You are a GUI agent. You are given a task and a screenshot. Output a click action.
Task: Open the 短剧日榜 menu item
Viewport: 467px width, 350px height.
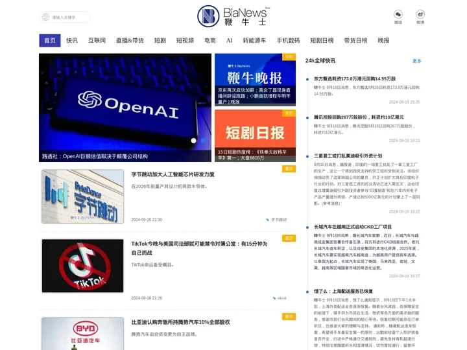click(322, 40)
